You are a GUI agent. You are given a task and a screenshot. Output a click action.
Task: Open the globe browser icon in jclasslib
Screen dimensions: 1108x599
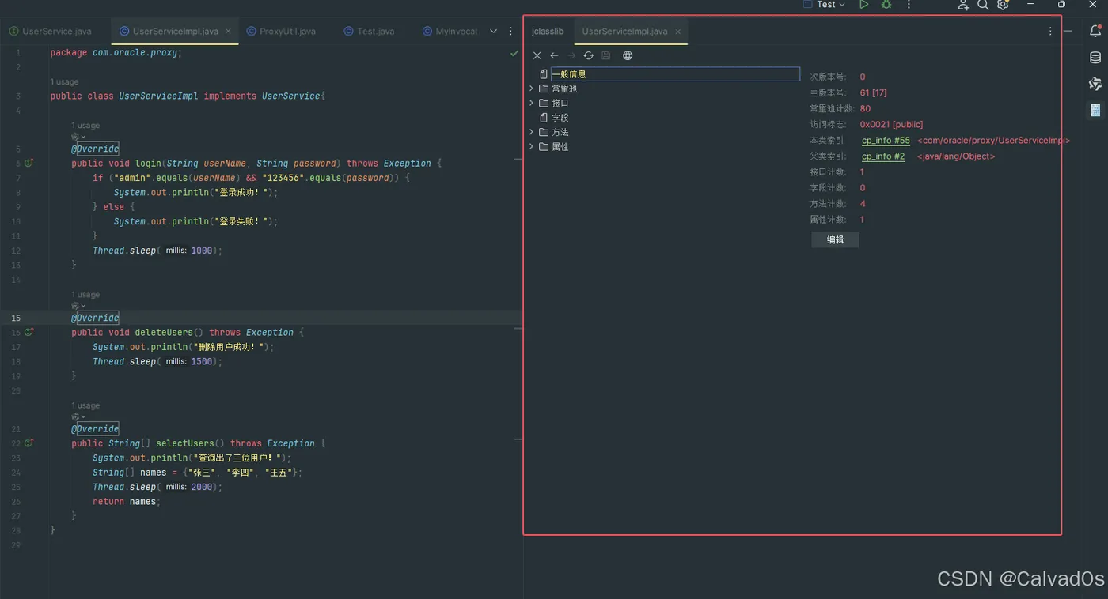pos(628,55)
